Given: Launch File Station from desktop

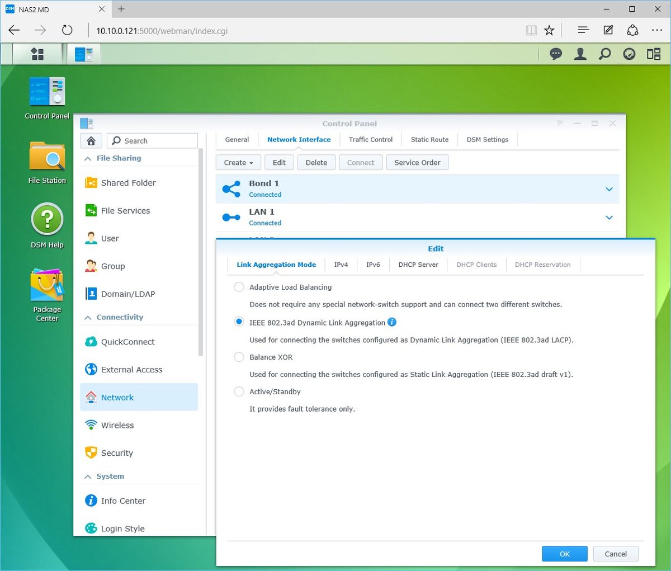Looking at the screenshot, I should pos(47,163).
